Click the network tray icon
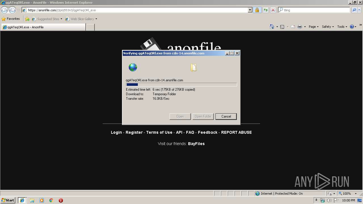This screenshot has width=363, height=204. pyautogui.click(x=322, y=200)
